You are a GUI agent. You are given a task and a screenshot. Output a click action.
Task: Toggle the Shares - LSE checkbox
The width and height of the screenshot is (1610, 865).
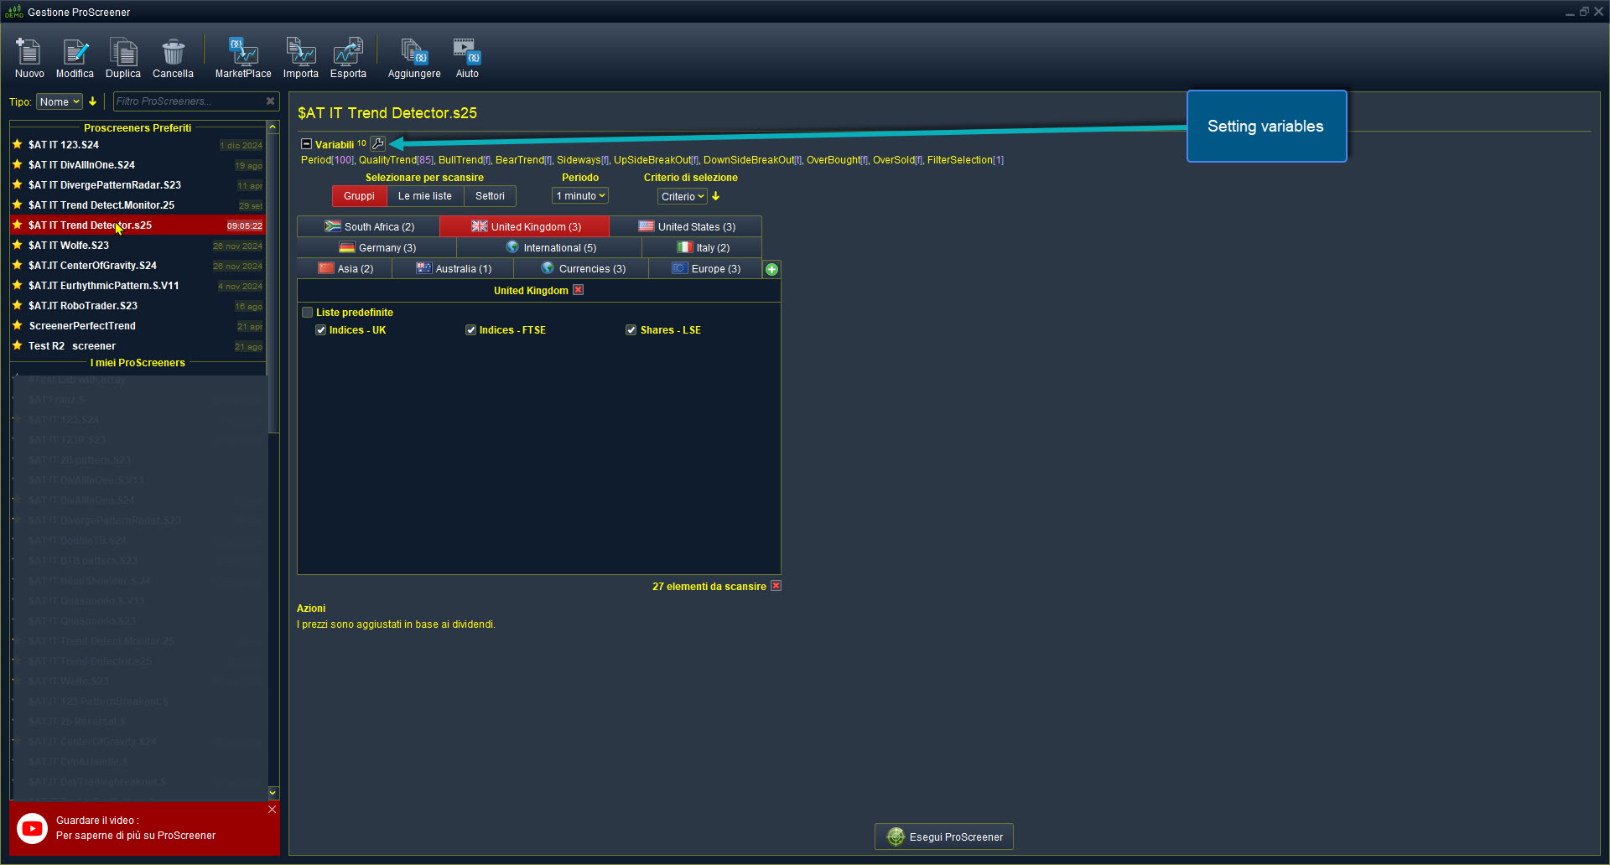631,330
